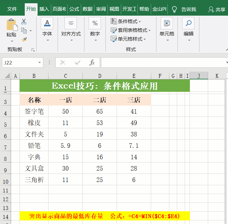Switch to the Data (数据) tab
Viewport: 228px width, 224px height.
88,9
